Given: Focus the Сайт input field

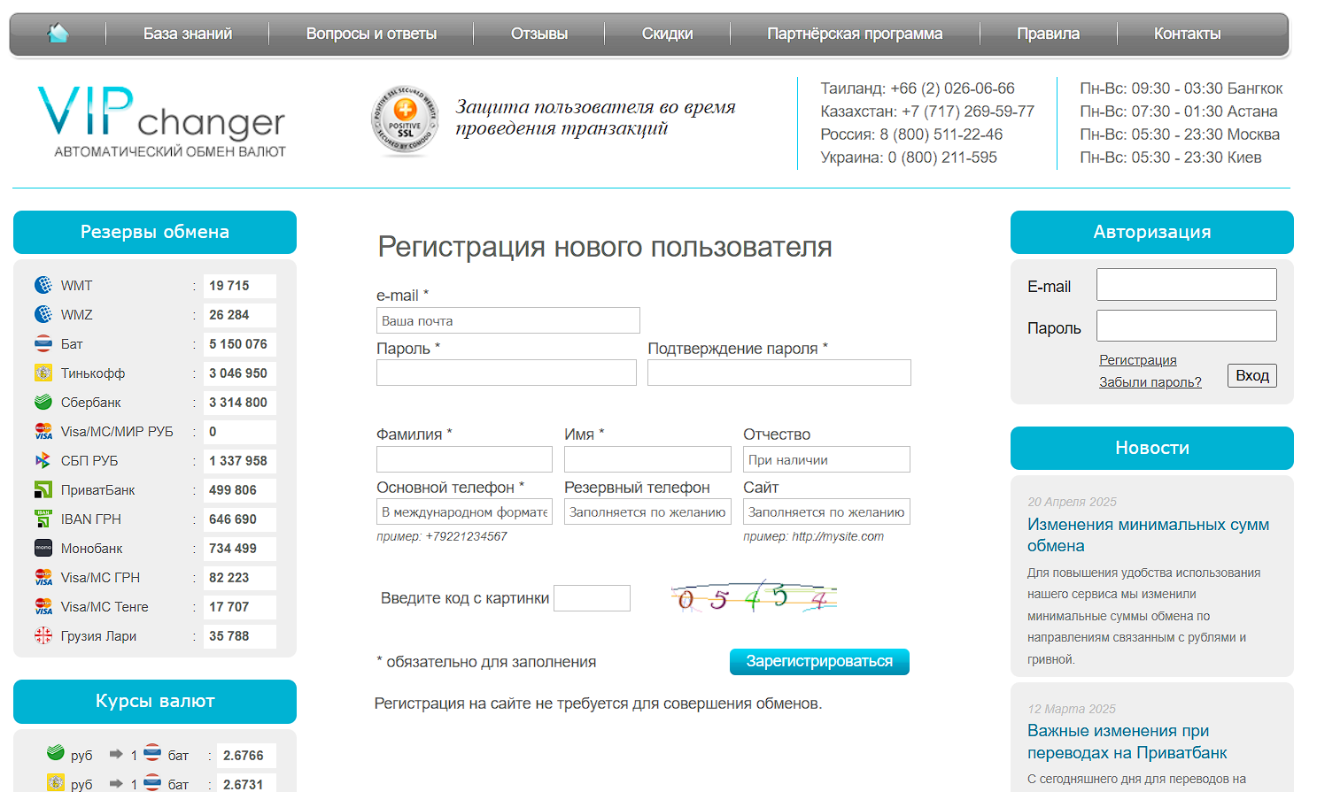Looking at the screenshot, I should tap(826, 511).
